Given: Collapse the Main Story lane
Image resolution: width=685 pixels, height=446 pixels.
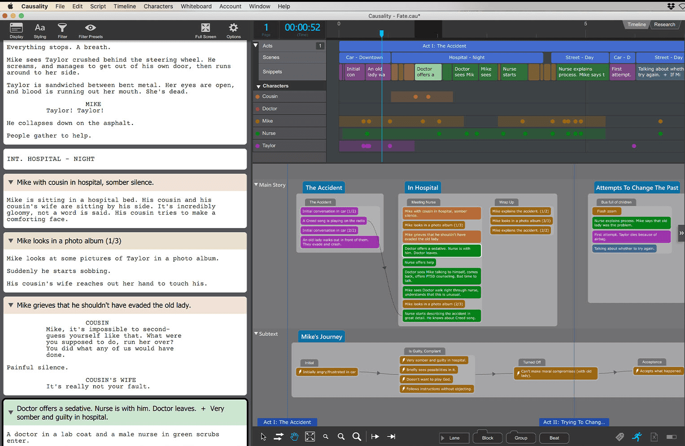Looking at the screenshot, I should (256, 184).
